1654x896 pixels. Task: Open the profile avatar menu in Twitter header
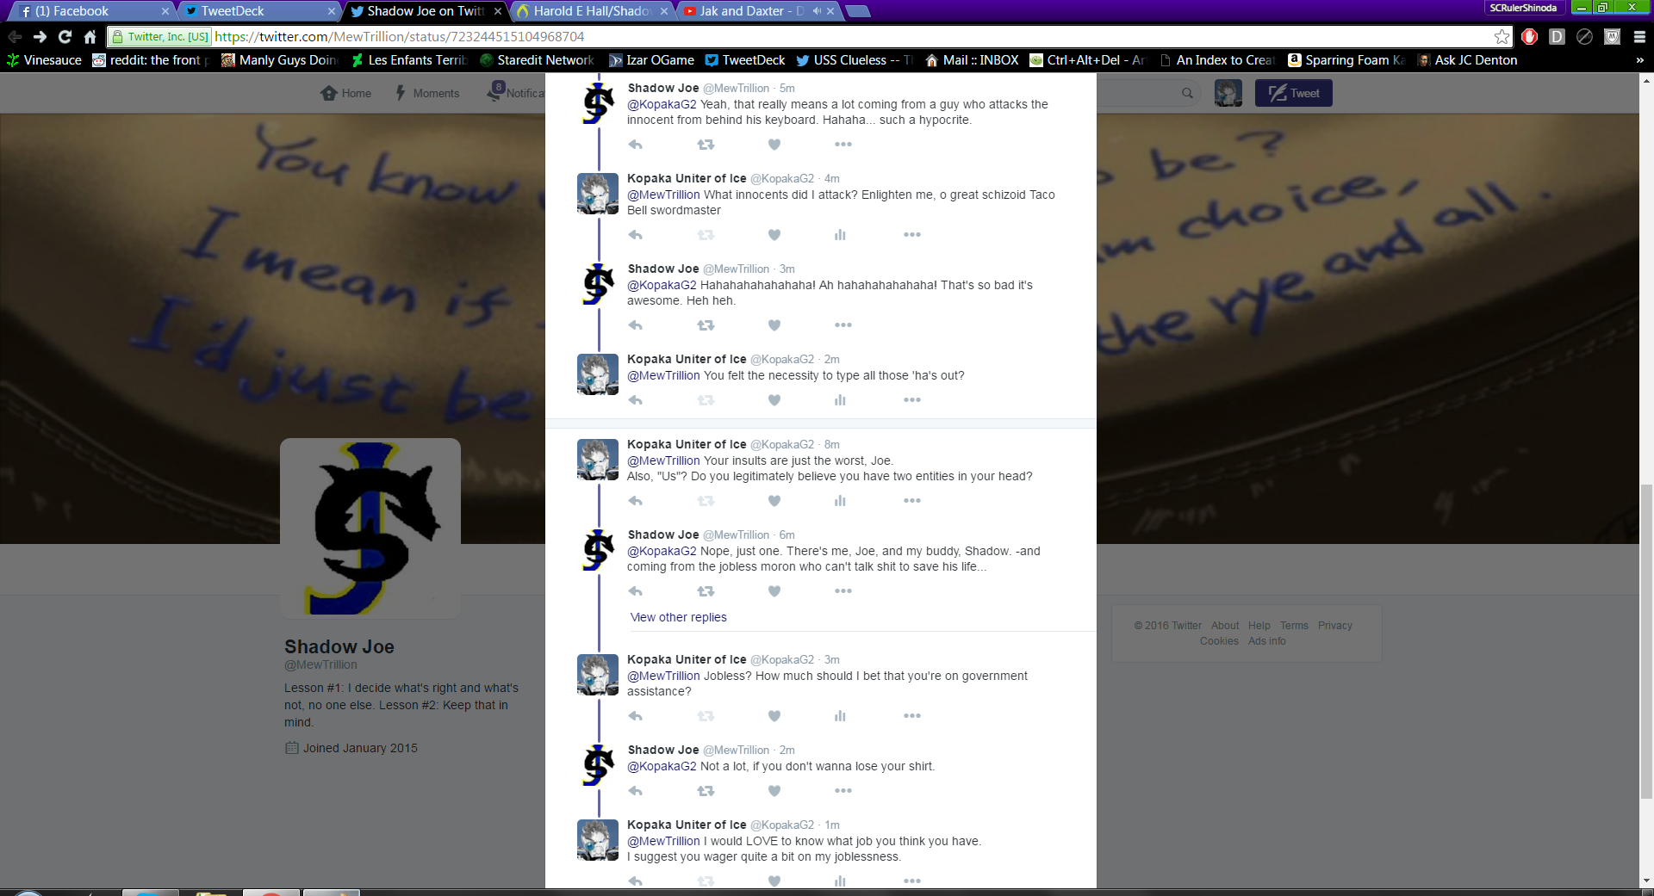(x=1228, y=93)
